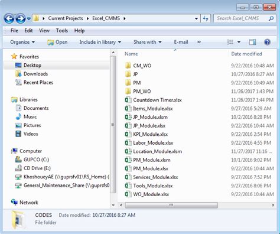Select PM_Module.xlsx Excel icon
280x234 pixels.
(x=128, y=168)
